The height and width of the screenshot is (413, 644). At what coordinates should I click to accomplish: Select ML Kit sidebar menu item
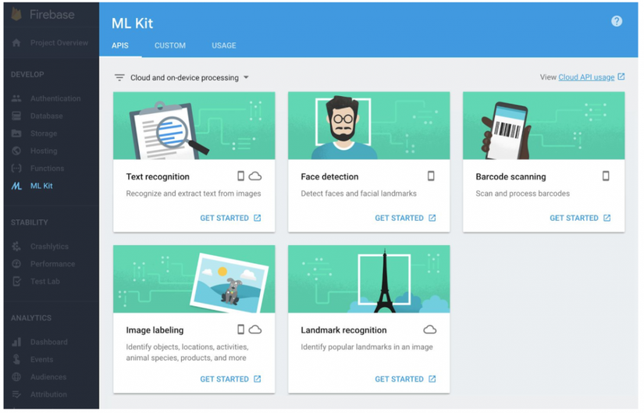(41, 186)
